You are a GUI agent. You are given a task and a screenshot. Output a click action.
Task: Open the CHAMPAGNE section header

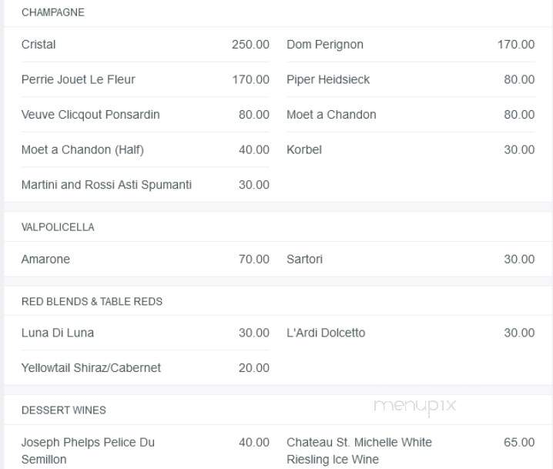point(53,12)
